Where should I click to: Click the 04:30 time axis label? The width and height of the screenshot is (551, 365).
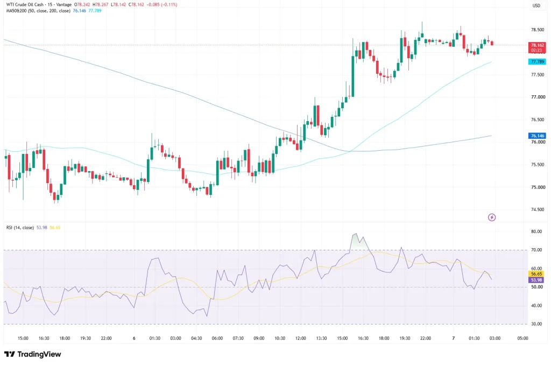tap(196, 338)
